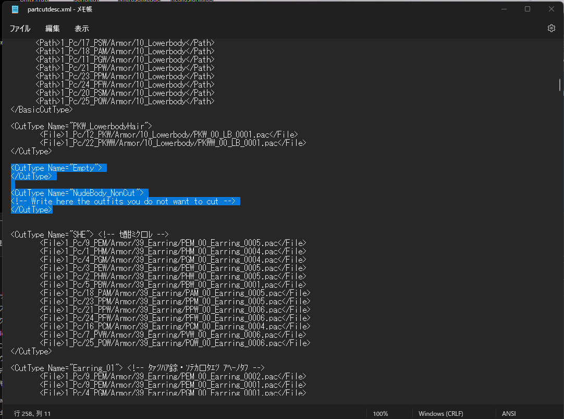
Task: Click the "Write here the outfits" comment line
Action: click(125, 201)
